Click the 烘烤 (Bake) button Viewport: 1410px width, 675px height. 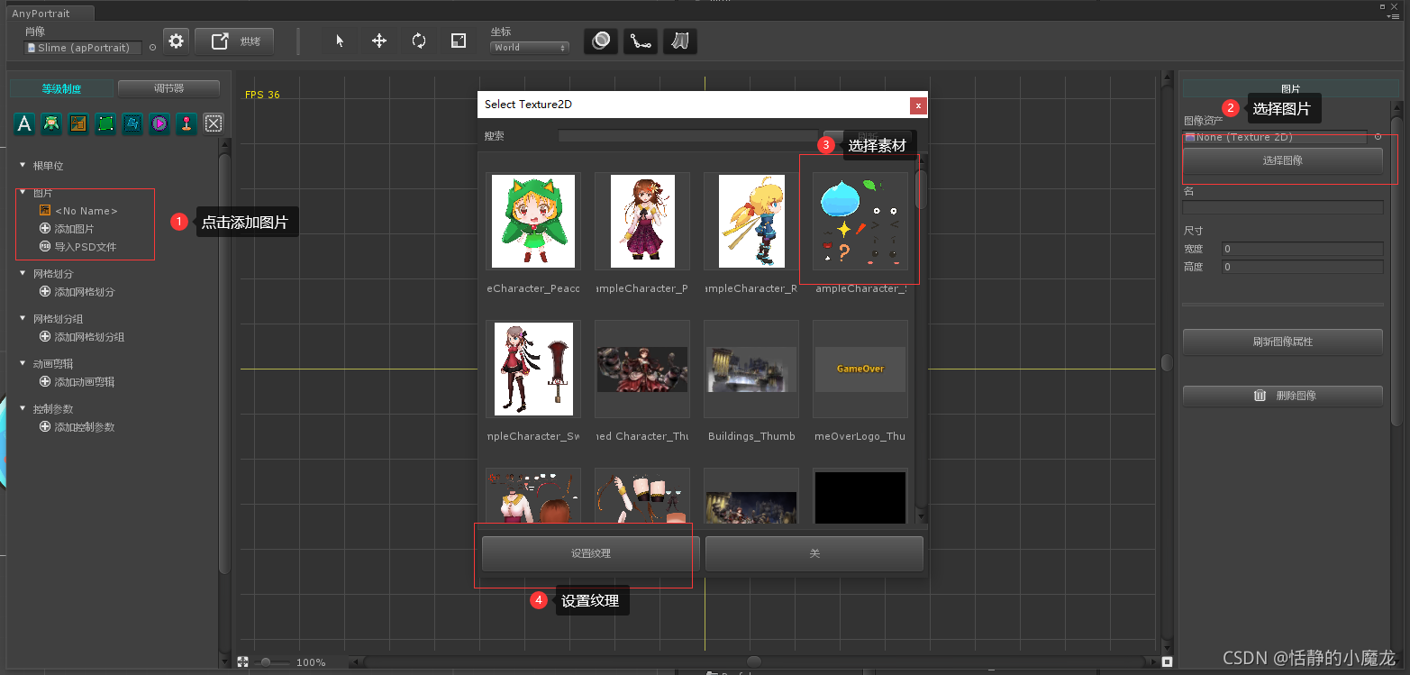234,41
